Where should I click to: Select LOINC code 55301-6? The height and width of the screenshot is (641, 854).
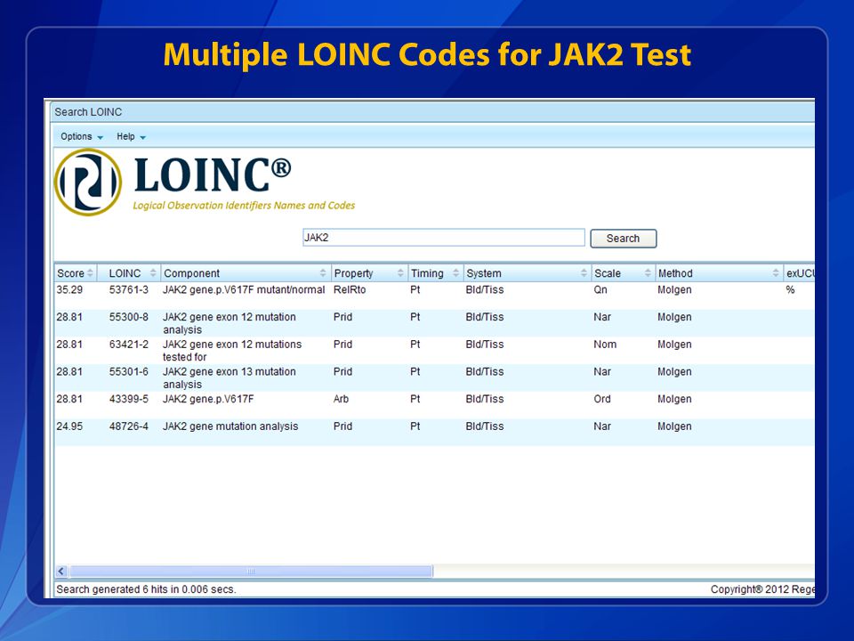(128, 372)
